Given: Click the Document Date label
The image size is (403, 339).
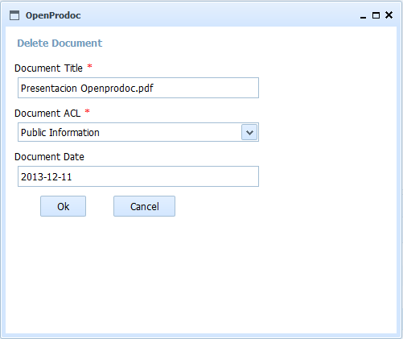Looking at the screenshot, I should pos(49,157).
